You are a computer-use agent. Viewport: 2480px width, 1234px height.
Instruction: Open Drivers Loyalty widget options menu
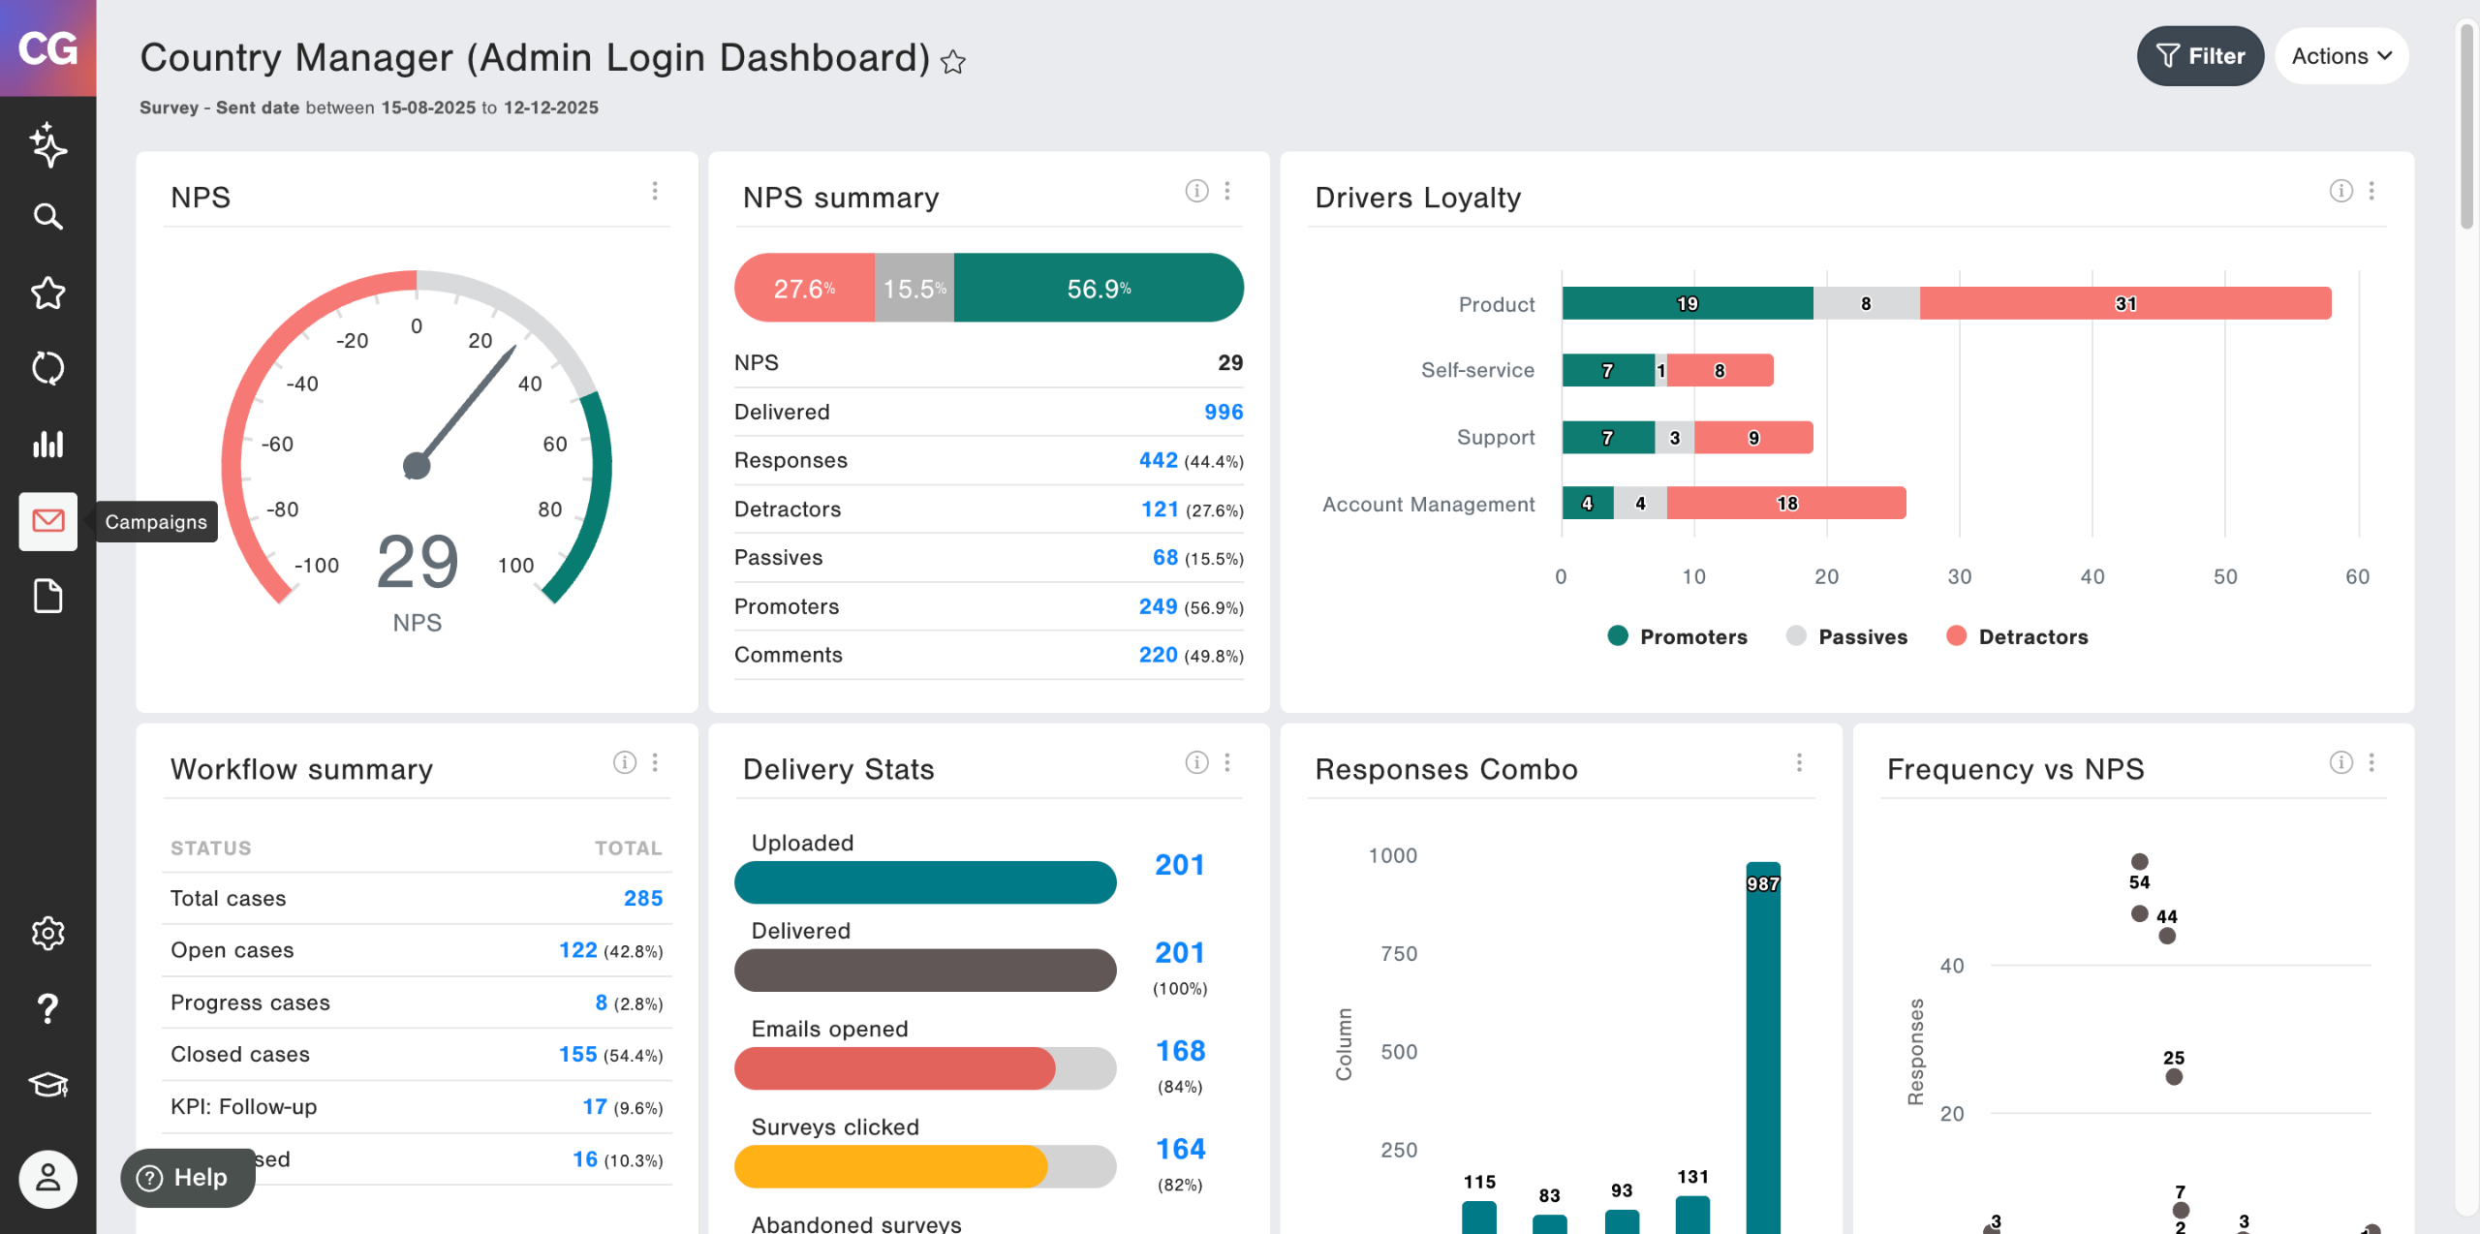click(2371, 191)
